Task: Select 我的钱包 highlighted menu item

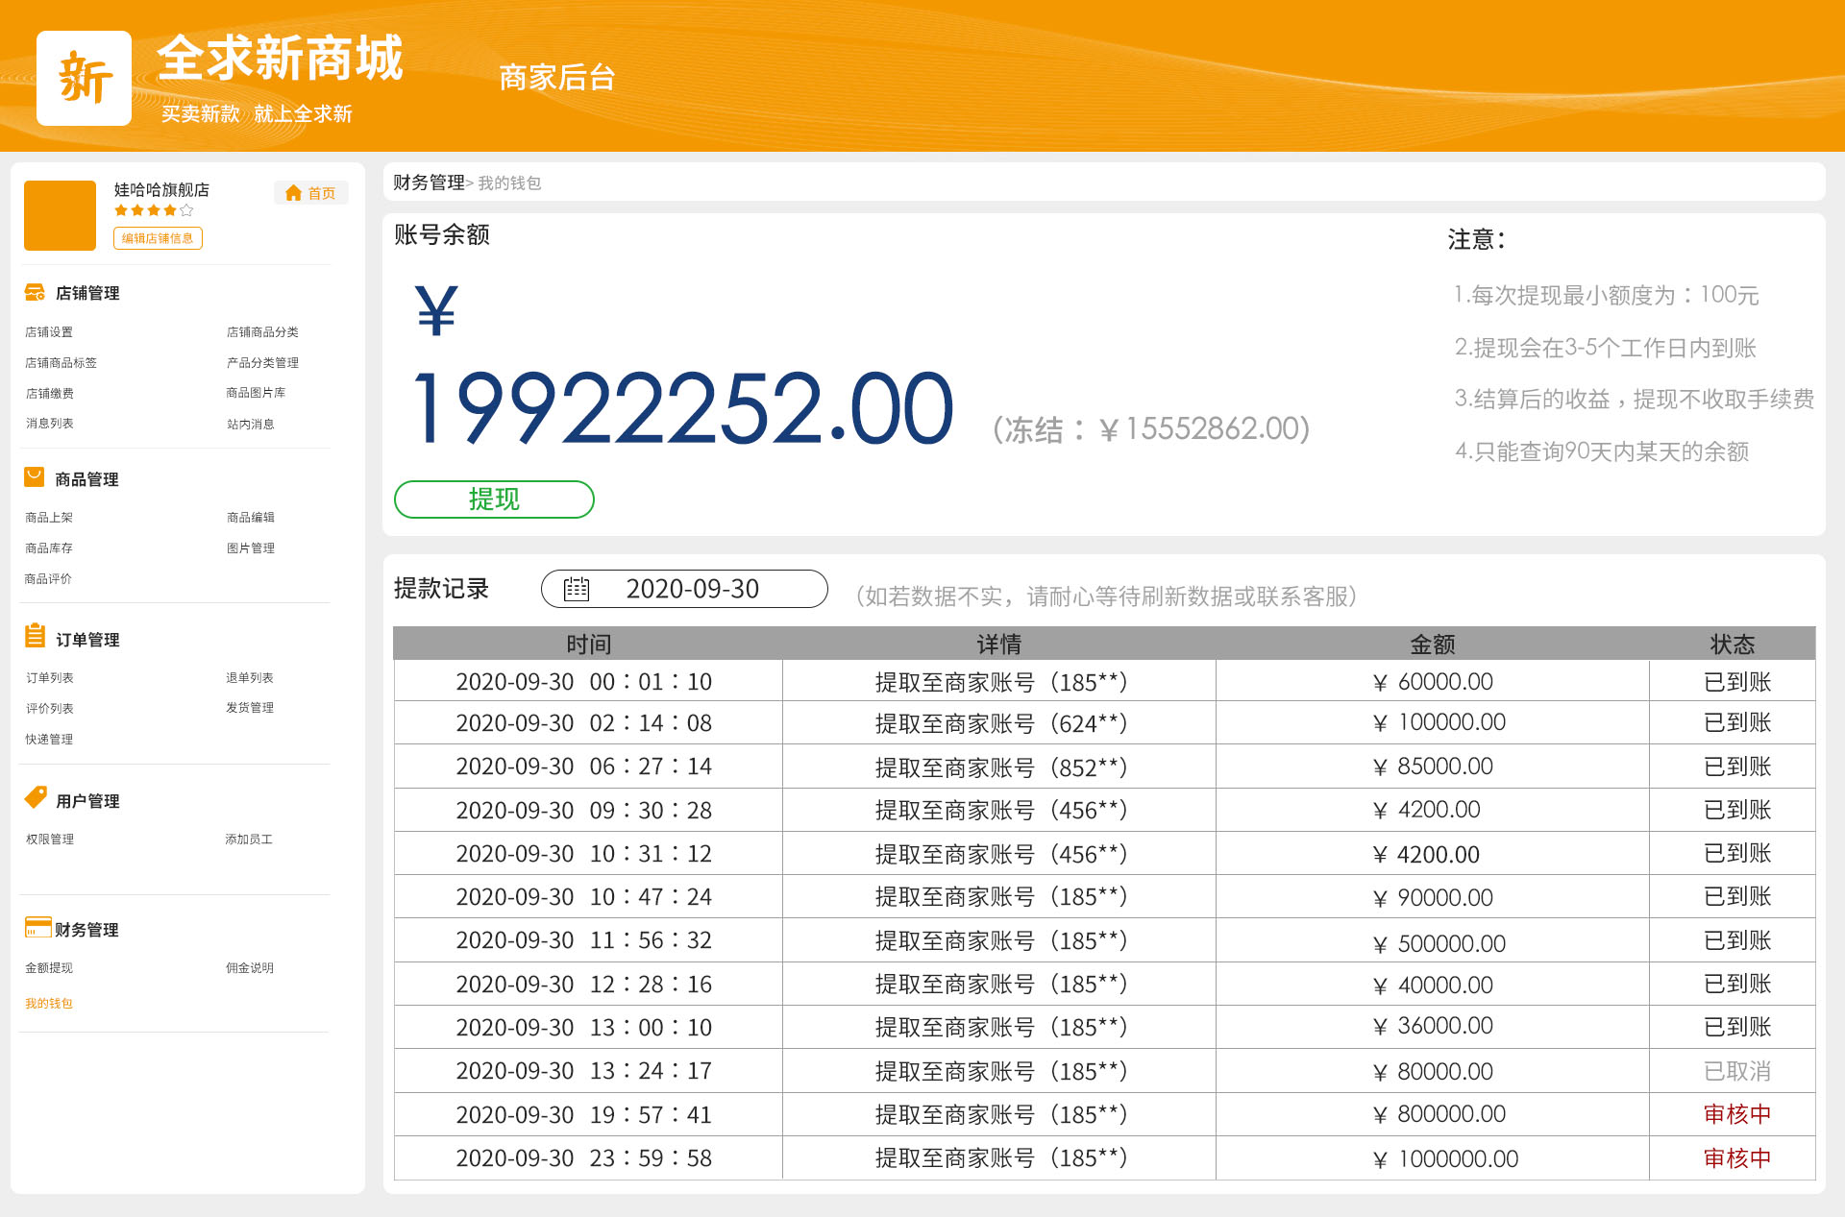Action: point(49,1004)
